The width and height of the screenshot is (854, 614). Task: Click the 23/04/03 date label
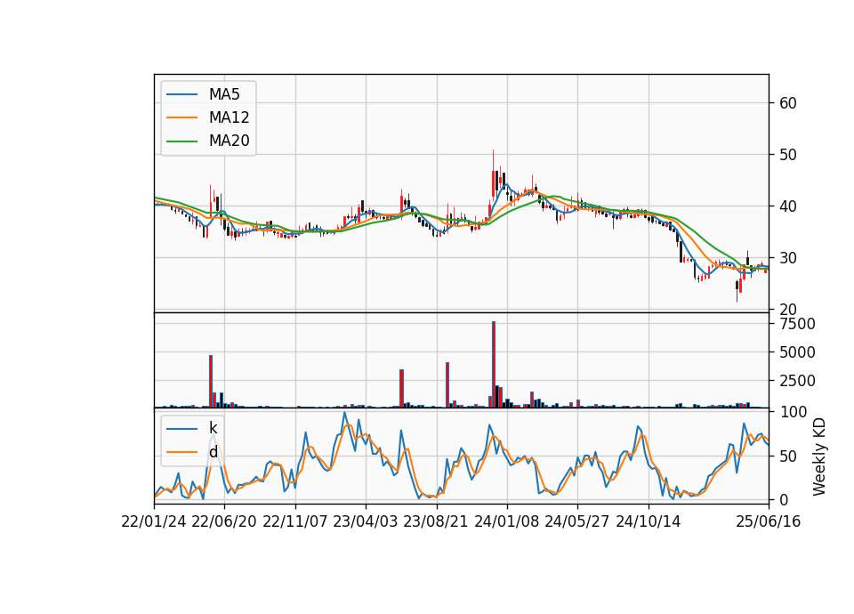point(366,522)
